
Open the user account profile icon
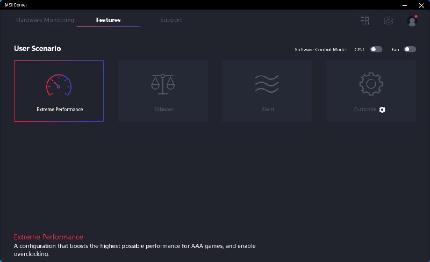pyautogui.click(x=412, y=21)
